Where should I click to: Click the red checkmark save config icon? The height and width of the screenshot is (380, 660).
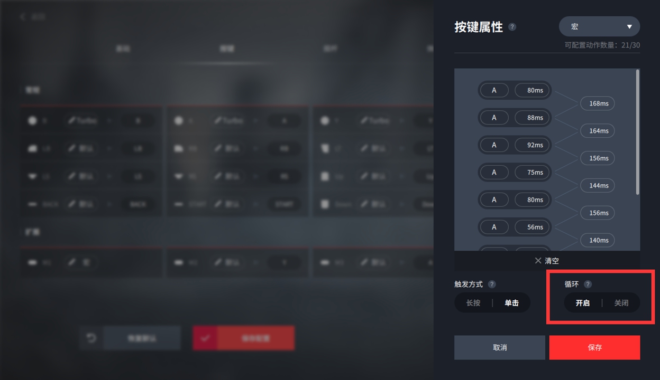click(x=205, y=338)
